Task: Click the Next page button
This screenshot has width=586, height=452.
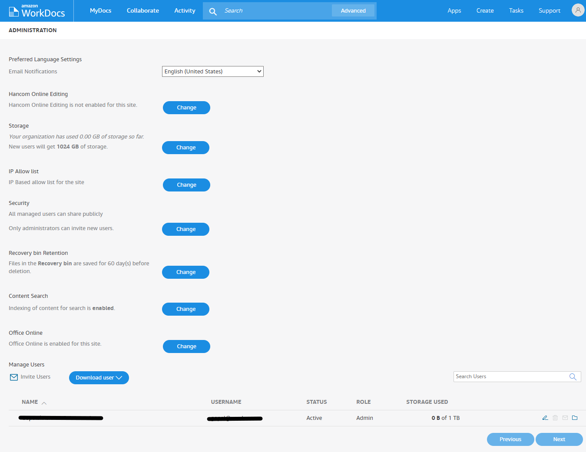Action: [x=559, y=439]
